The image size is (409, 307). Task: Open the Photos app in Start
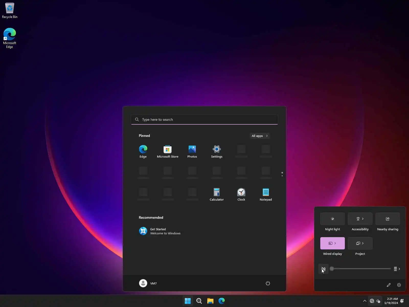click(192, 151)
